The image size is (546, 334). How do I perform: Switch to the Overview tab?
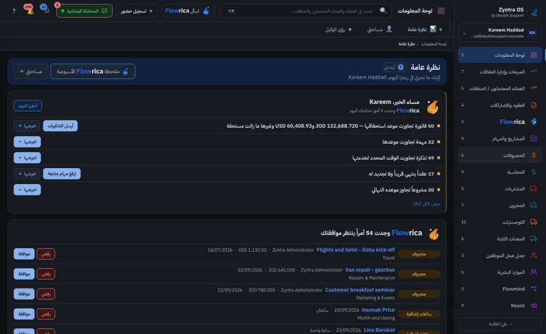(x=421, y=29)
